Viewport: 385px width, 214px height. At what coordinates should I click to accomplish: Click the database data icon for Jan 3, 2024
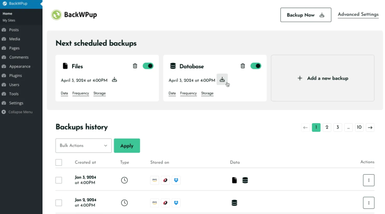pyautogui.click(x=245, y=180)
